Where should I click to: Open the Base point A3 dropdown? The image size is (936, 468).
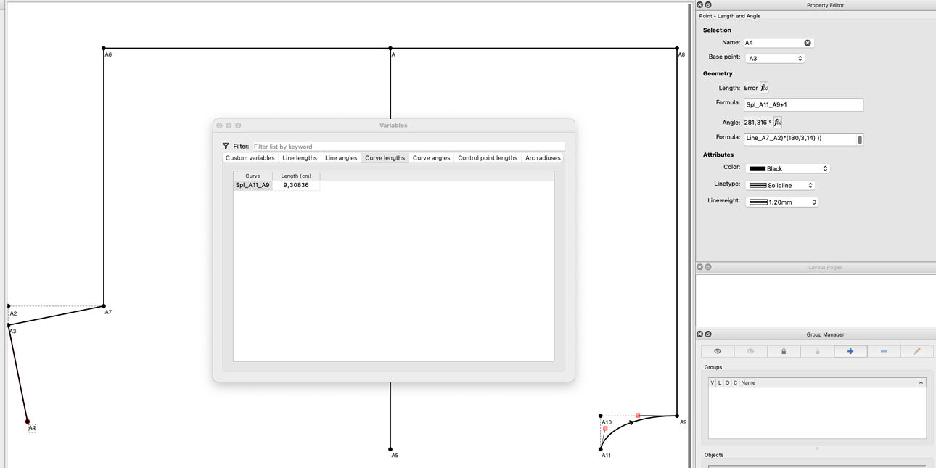[775, 58]
